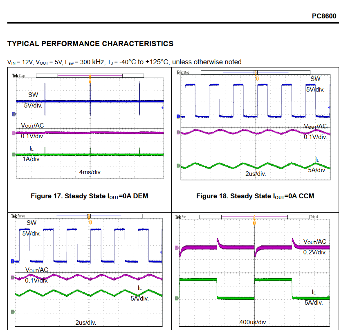The height and width of the screenshot is (330, 357).
Task: Click the "Tek Stop" status in Figure 18
Action: [183, 72]
